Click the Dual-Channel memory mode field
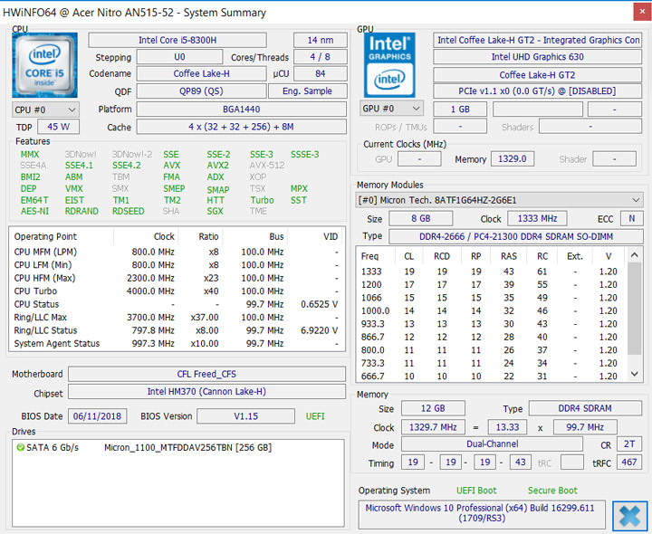652x534 pixels. click(492, 444)
